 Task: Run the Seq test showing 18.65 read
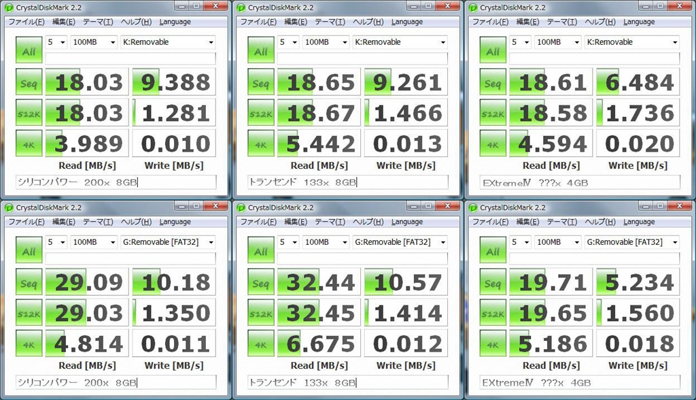point(261,82)
